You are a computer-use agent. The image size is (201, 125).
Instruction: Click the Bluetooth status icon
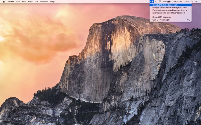click(x=156, y=1)
